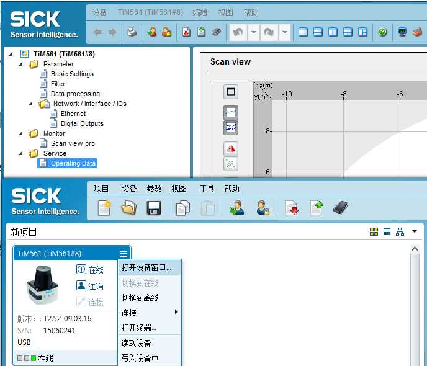
Task: Select Data processing tree item
Action: 76,94
